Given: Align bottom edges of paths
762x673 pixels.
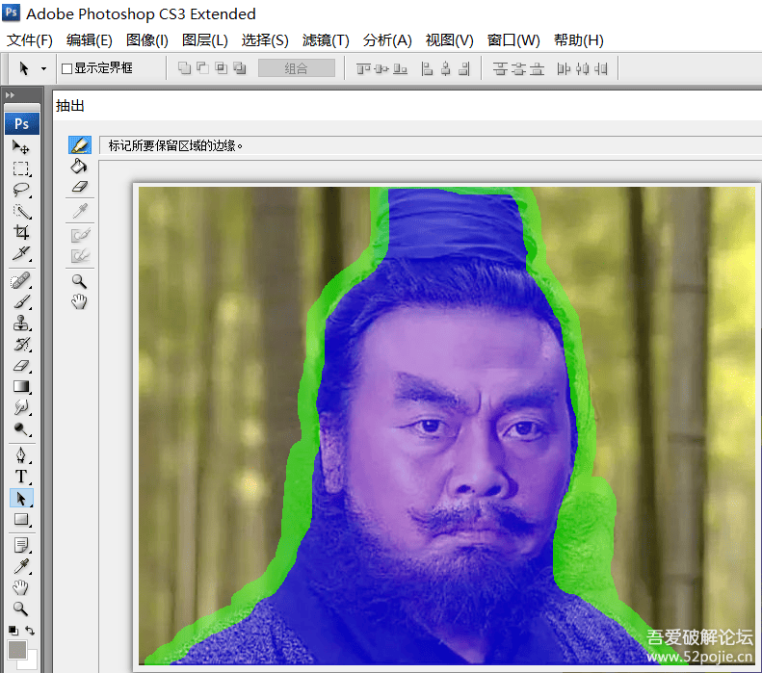Looking at the screenshot, I should pyautogui.click(x=401, y=69).
